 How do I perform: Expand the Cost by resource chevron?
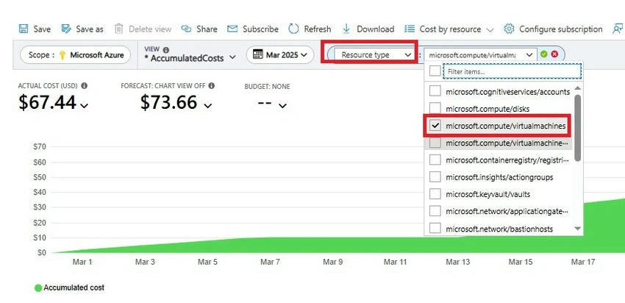click(490, 30)
